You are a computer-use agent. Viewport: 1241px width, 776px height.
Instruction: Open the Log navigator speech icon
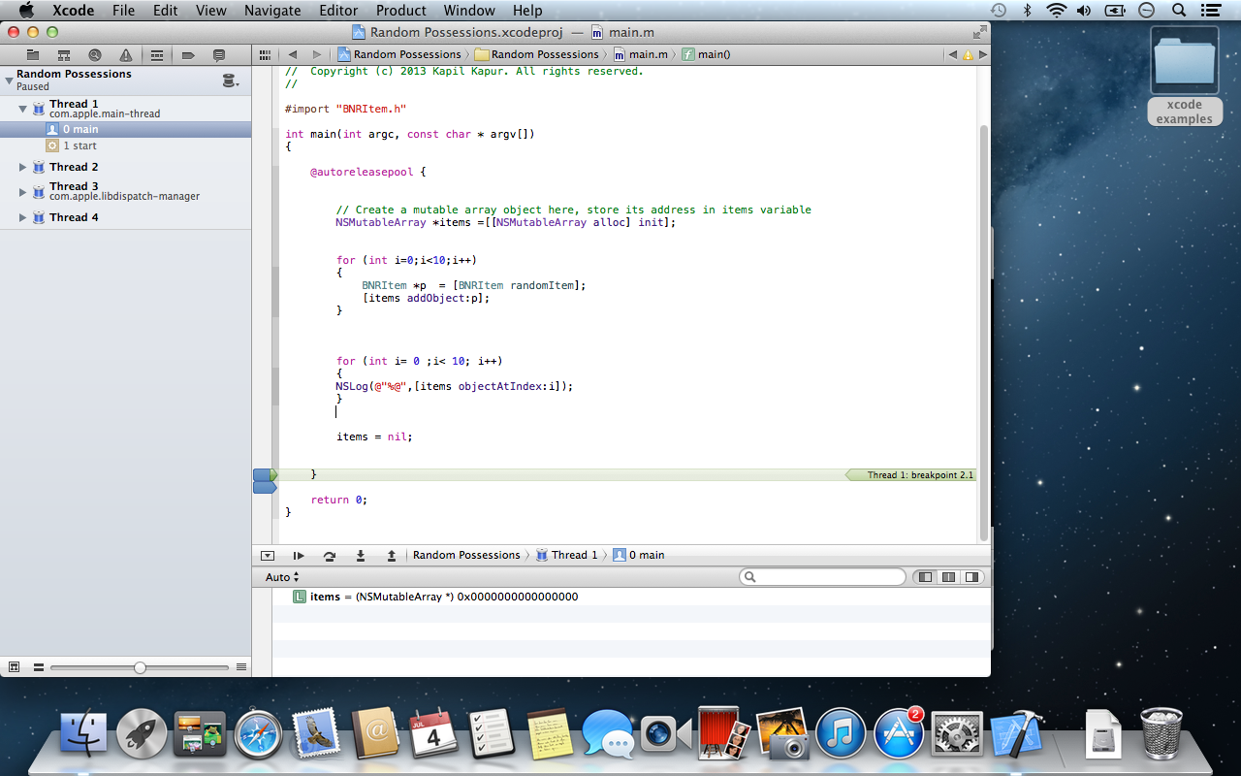[219, 55]
